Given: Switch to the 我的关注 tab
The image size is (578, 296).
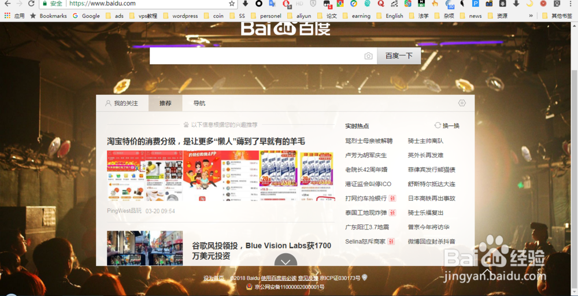Looking at the screenshot, I should [x=122, y=103].
